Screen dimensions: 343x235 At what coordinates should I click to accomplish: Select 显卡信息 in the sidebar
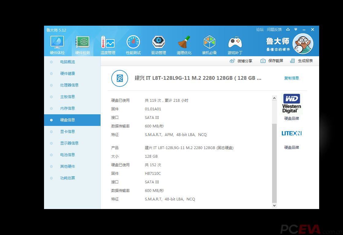pyautogui.click(x=72, y=132)
